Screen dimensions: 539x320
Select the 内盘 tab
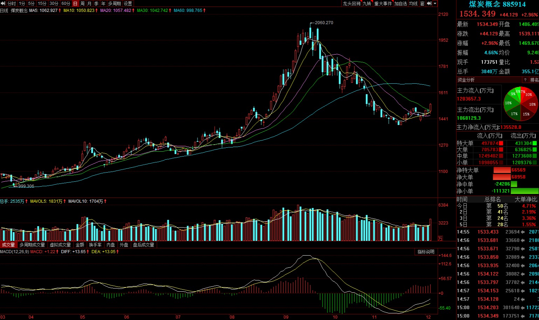(111, 245)
